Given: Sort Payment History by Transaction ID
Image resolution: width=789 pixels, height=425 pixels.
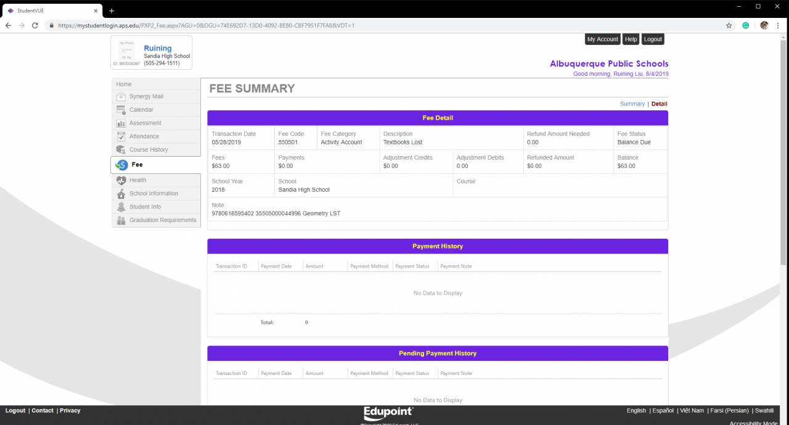Looking at the screenshot, I should (231, 266).
